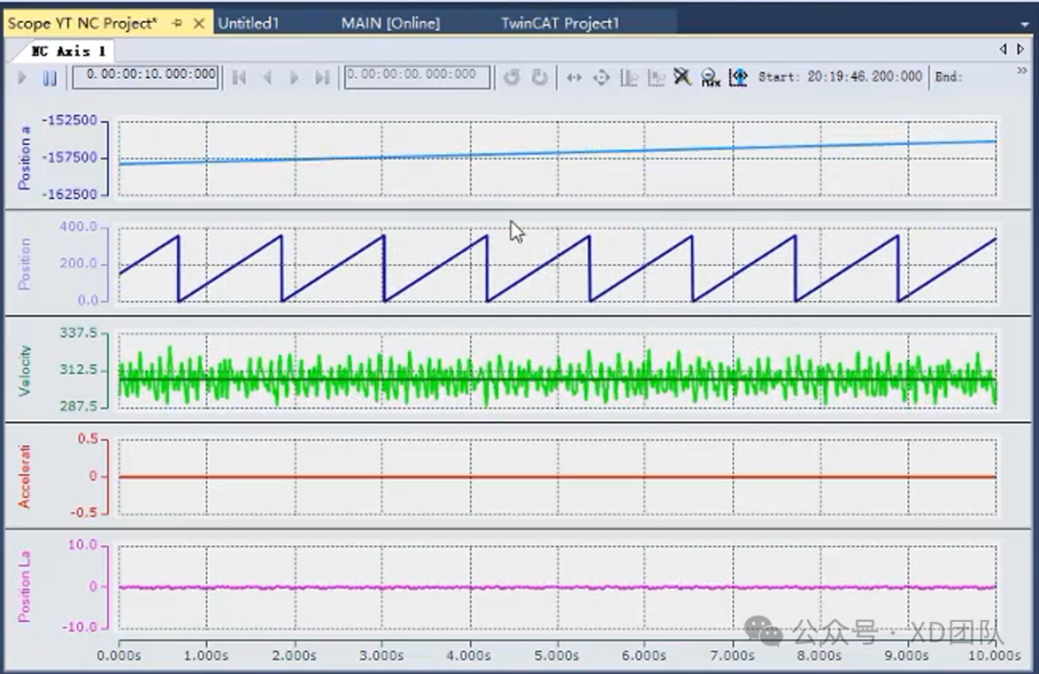Image resolution: width=1039 pixels, height=674 pixels.
Task: Switch to the MAIN [Online] tab
Action: pos(389,22)
